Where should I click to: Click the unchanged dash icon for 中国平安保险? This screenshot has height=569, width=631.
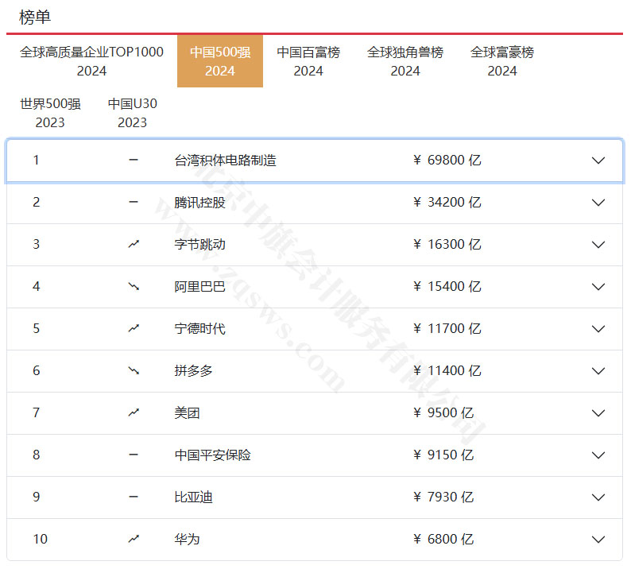point(134,455)
